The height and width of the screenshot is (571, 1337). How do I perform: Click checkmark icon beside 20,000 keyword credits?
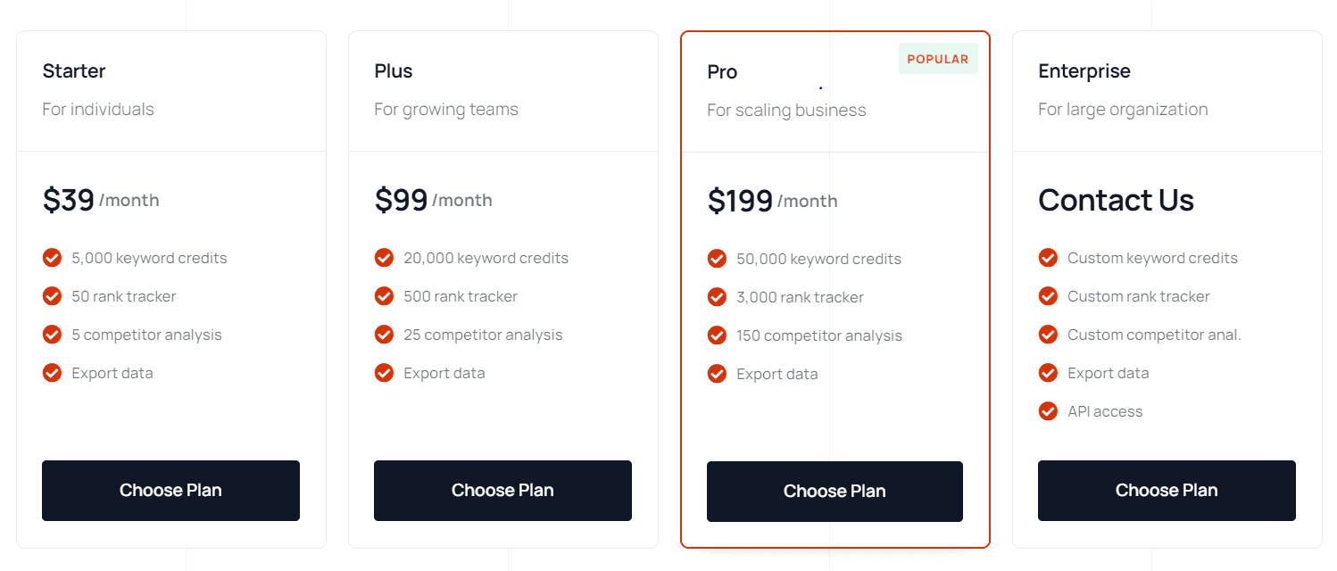[384, 258]
